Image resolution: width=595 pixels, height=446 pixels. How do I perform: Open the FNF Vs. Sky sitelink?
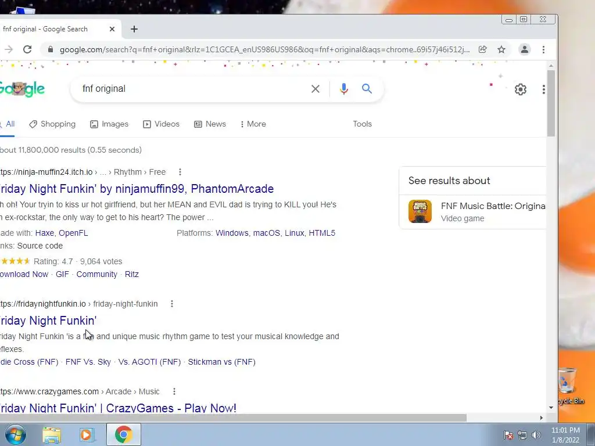88,362
